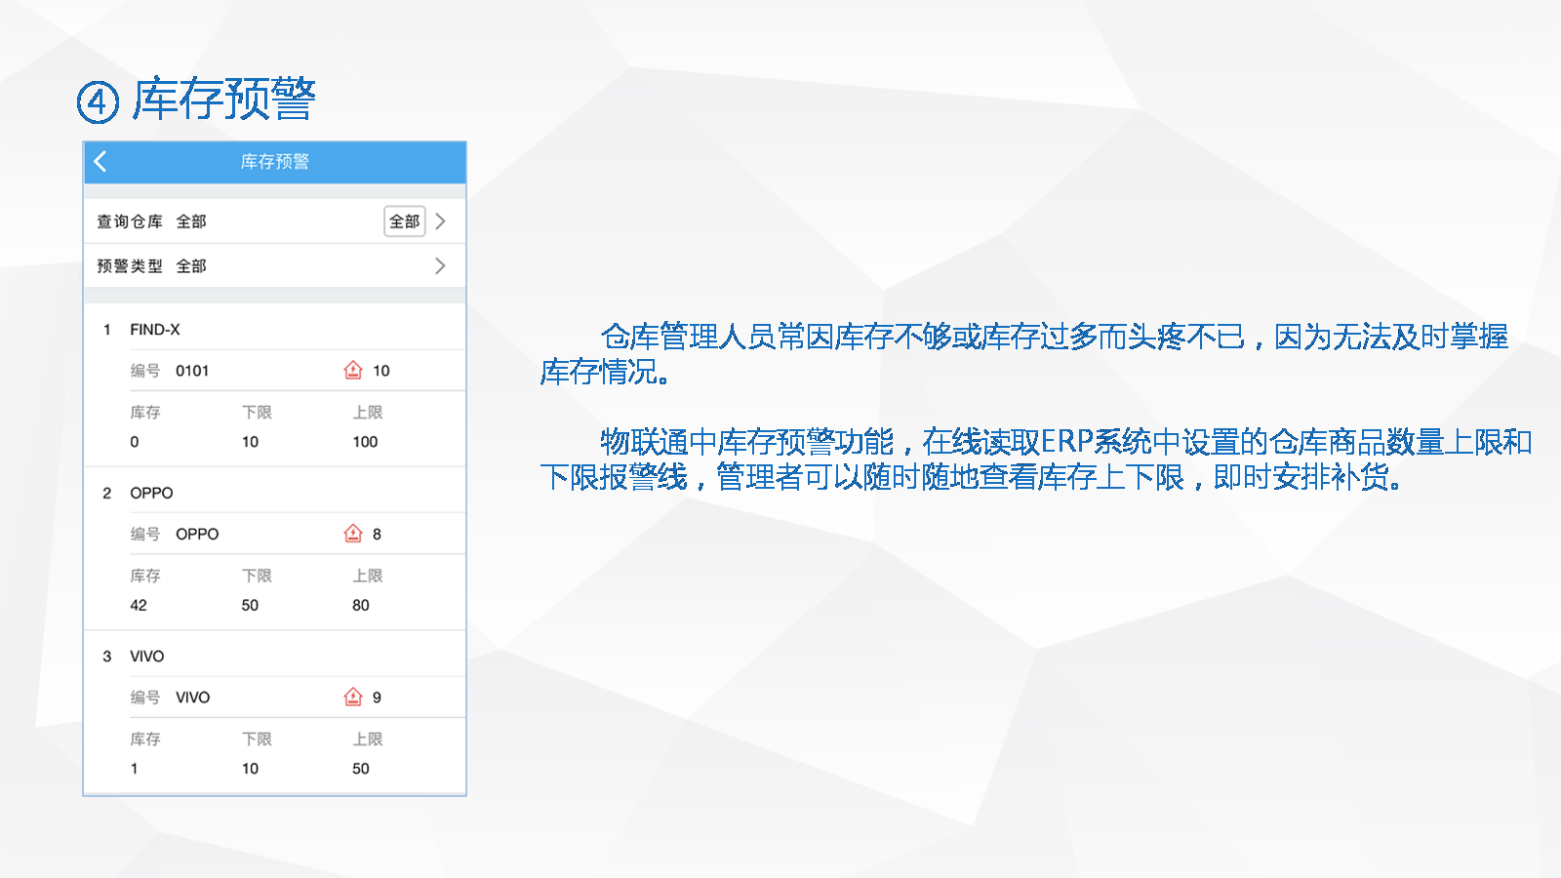Viewport: 1561px width, 878px height.
Task: Tap the back arrow in the header
Action: pyautogui.click(x=100, y=162)
